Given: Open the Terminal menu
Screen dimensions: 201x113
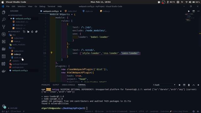Looking at the screenshot, I should coord(51,6).
